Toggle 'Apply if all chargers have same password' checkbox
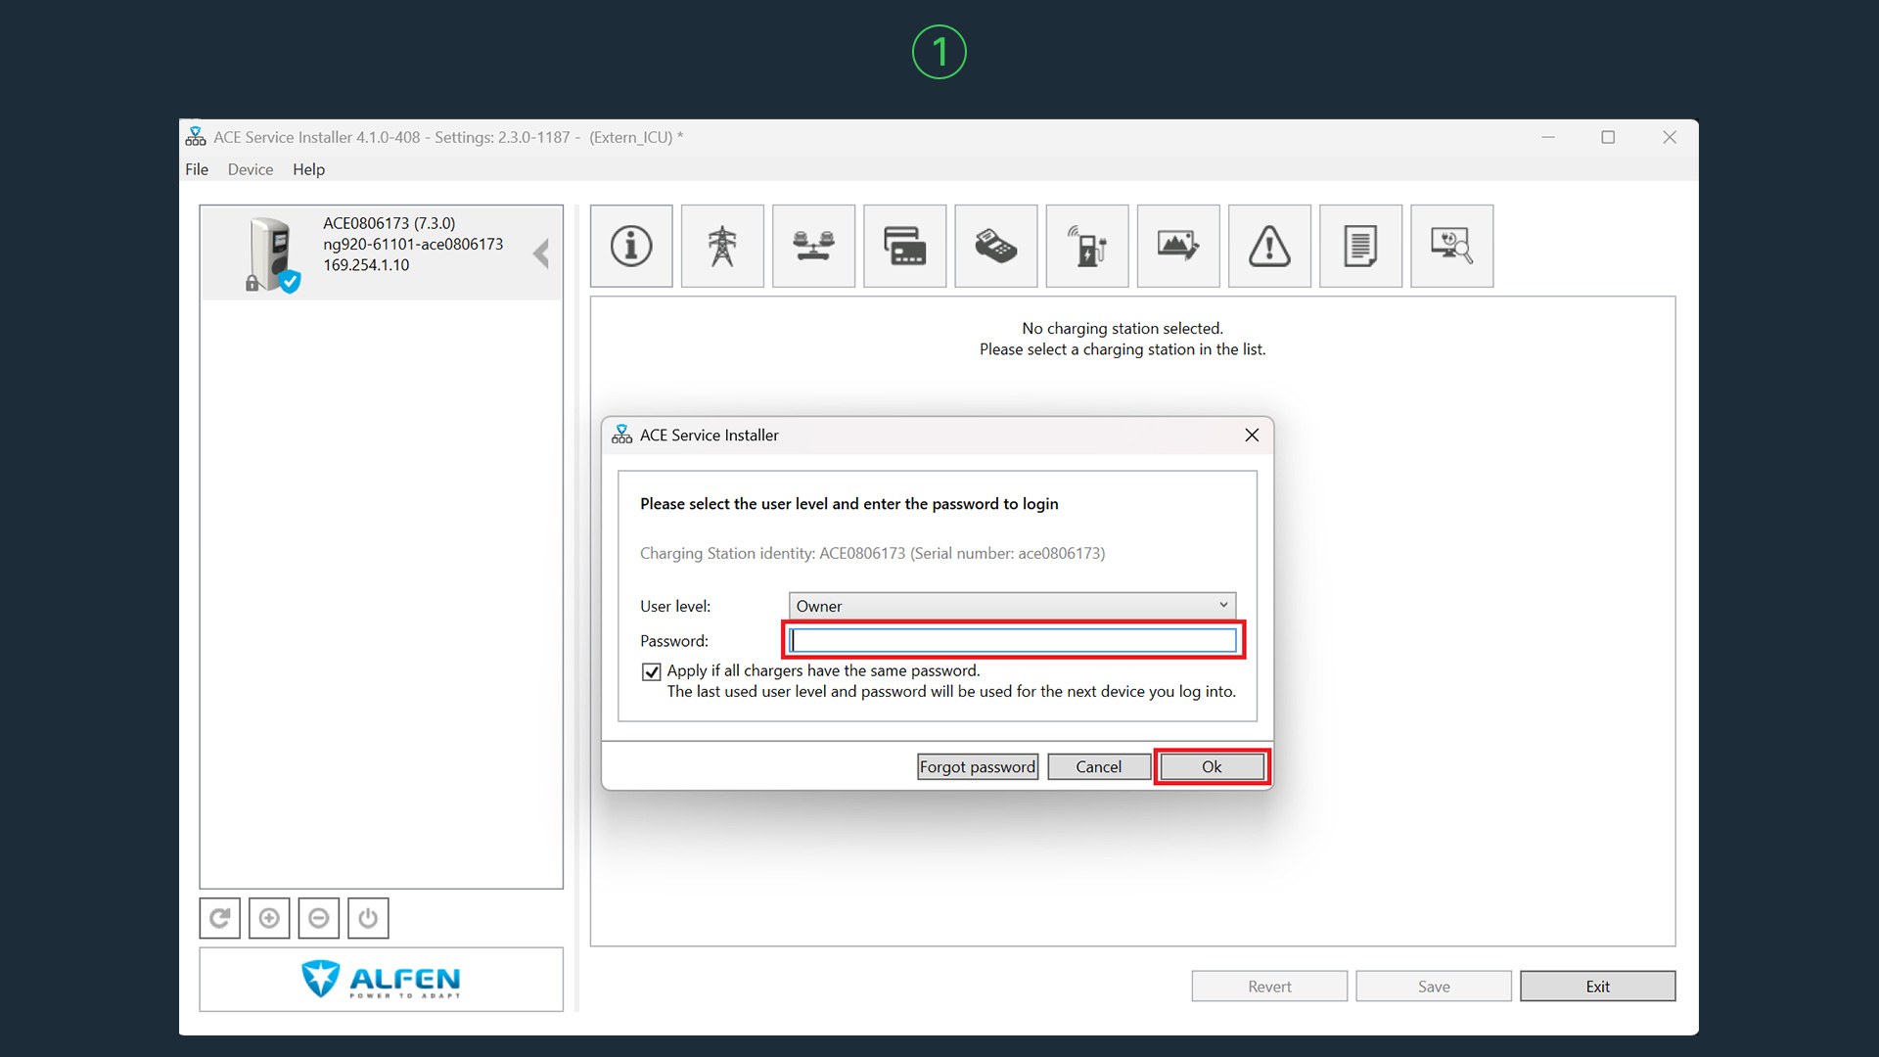 click(x=652, y=671)
